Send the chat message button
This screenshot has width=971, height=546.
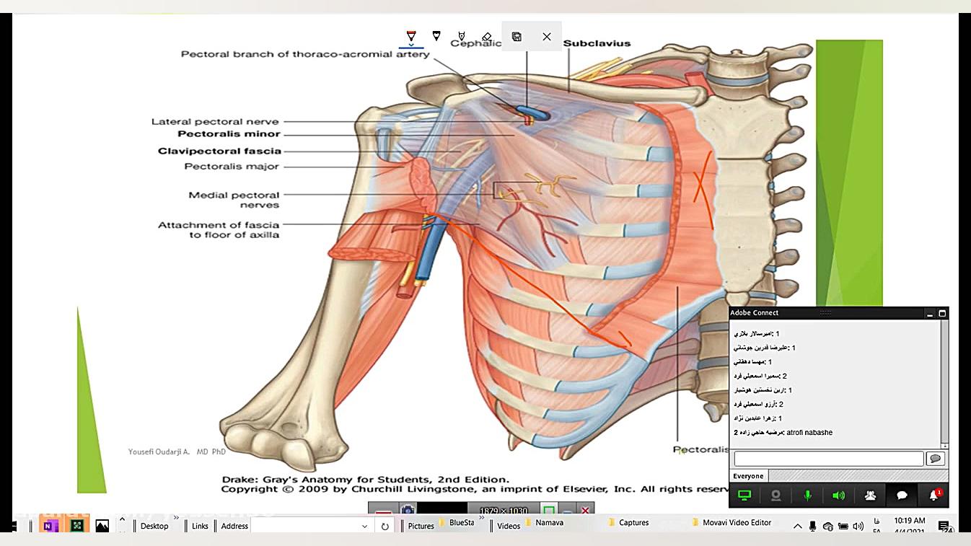[x=936, y=459]
